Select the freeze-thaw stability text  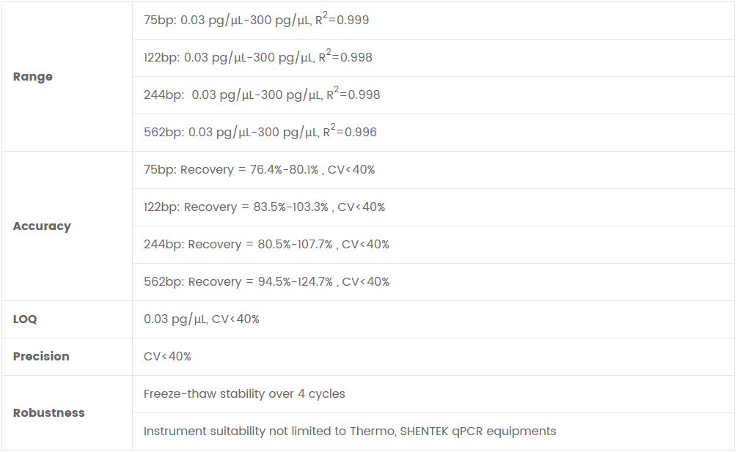244,394
